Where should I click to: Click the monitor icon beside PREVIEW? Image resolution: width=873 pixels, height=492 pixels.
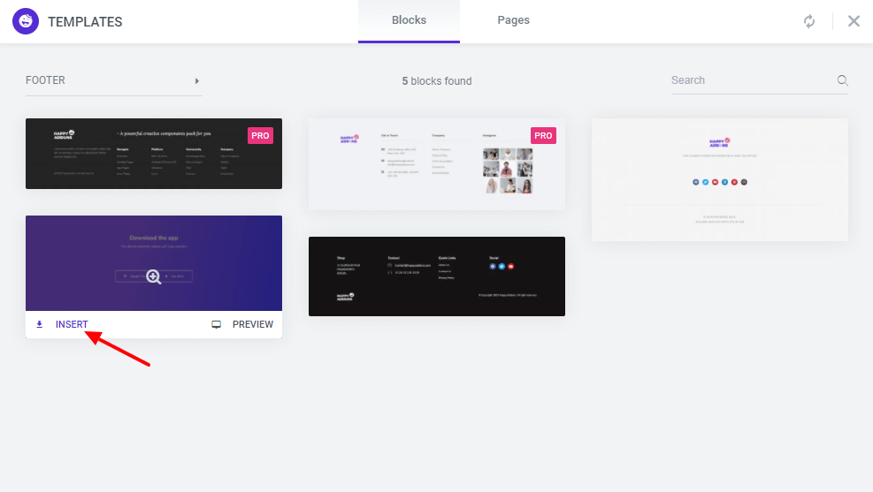click(x=216, y=324)
